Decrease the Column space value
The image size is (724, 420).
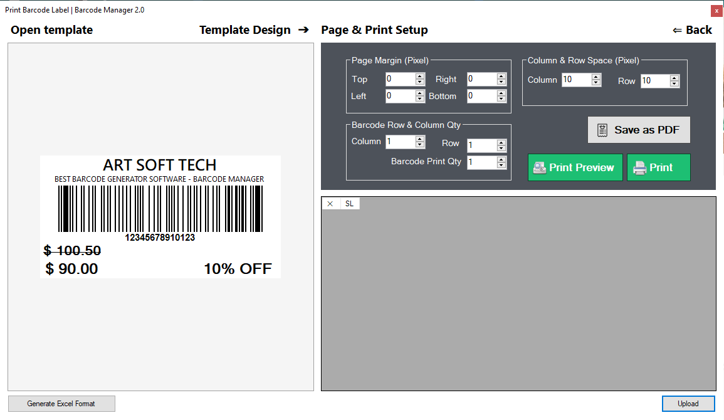(x=595, y=82)
